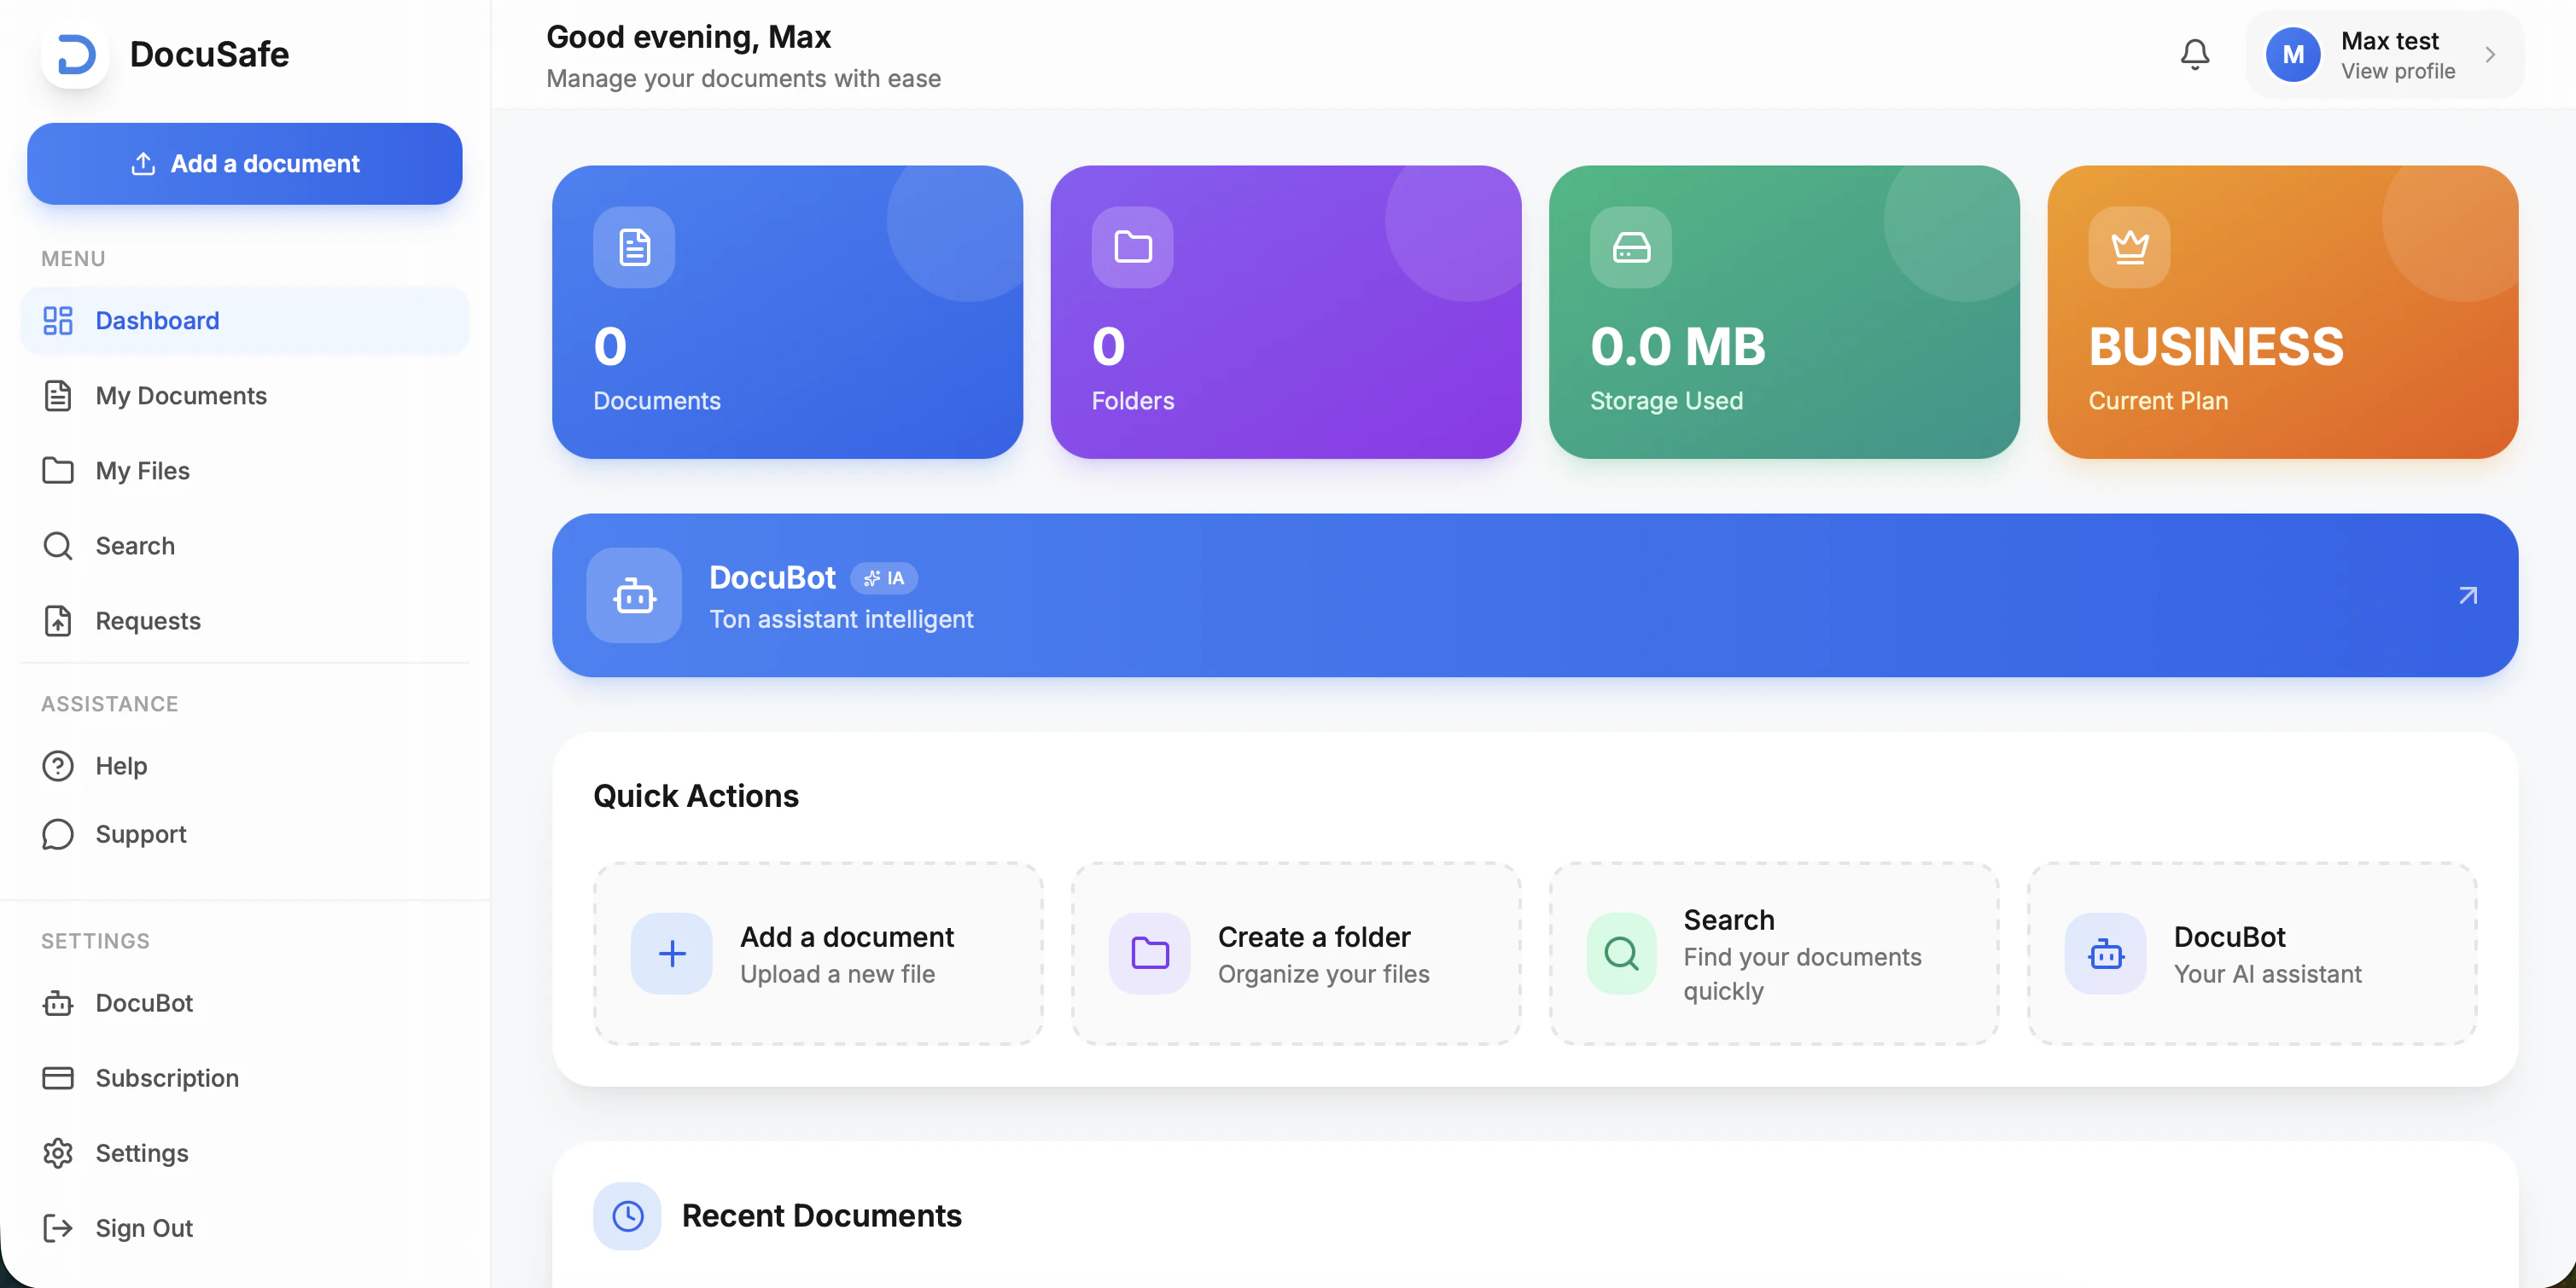Click the Business plan crown icon
Image resolution: width=2576 pixels, height=1288 pixels.
[2129, 247]
